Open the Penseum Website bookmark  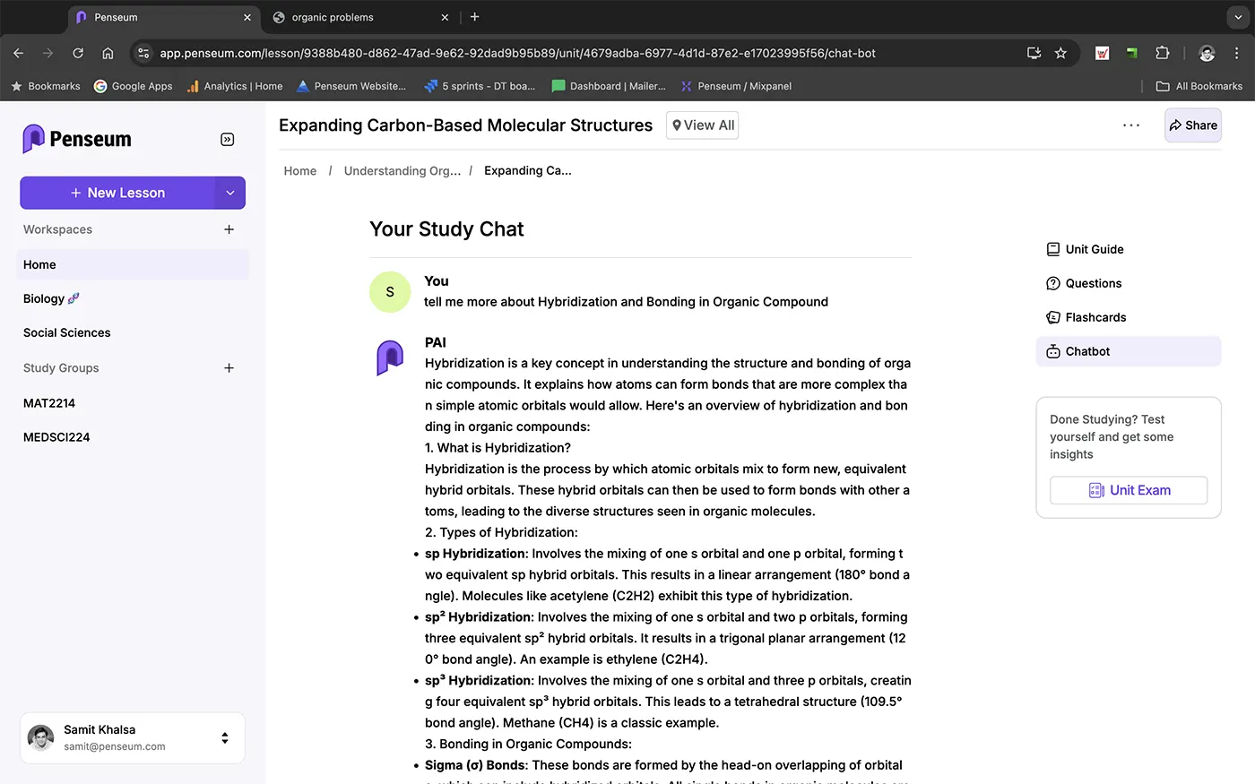click(x=351, y=86)
